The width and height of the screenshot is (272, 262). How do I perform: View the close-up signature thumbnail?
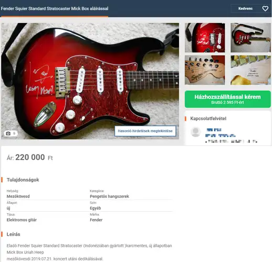click(205, 38)
